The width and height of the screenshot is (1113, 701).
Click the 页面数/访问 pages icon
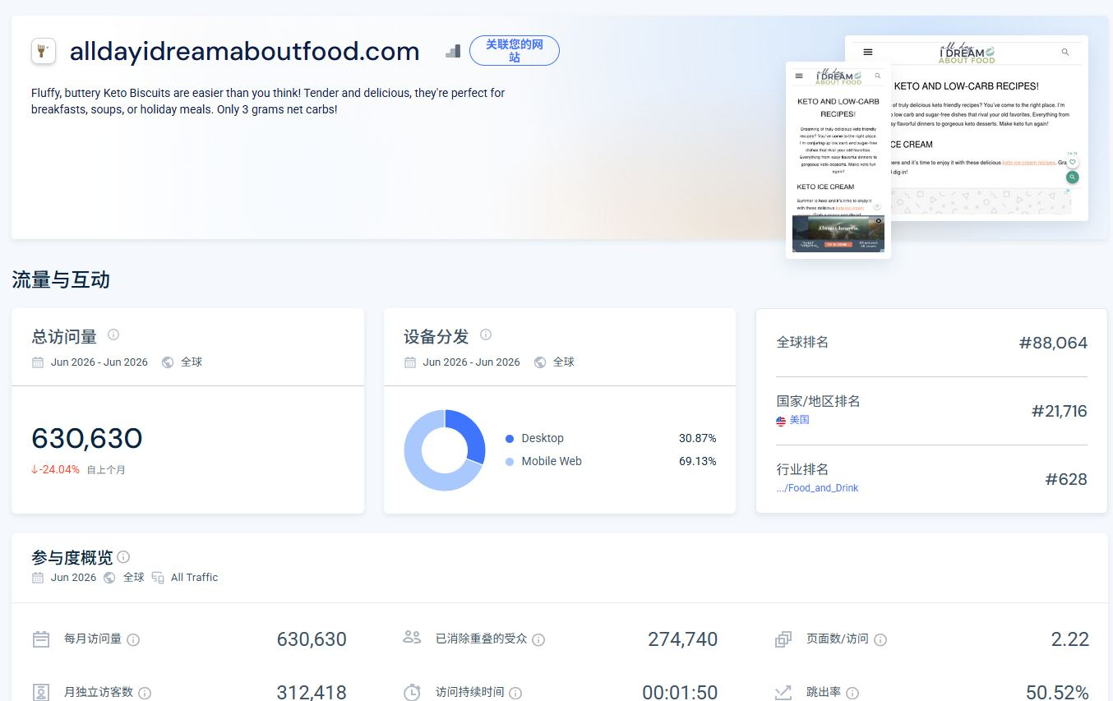click(783, 639)
